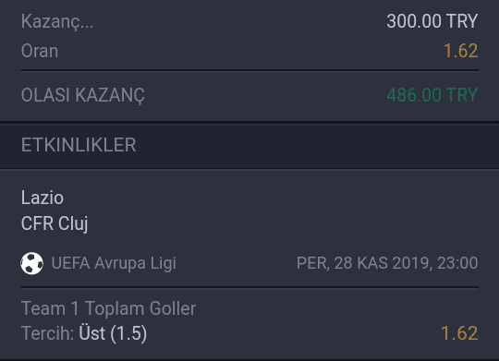Click the Team 1 Toplam Goller market
499x361 pixels.
click(108, 308)
